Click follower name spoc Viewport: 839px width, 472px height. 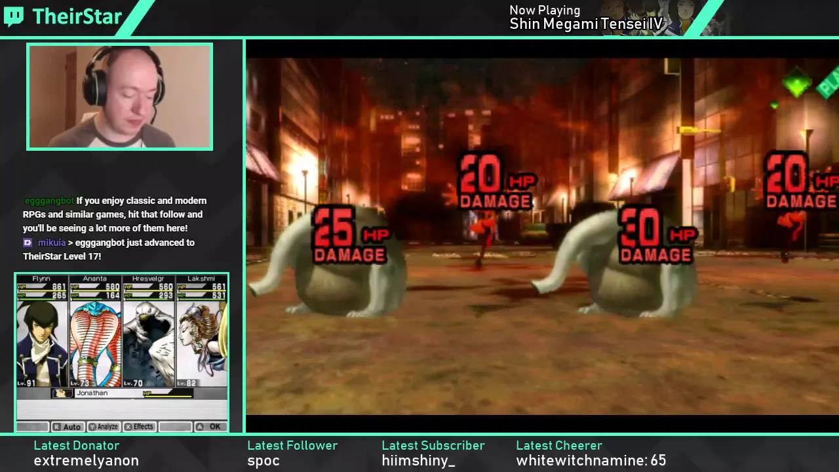coord(263,462)
